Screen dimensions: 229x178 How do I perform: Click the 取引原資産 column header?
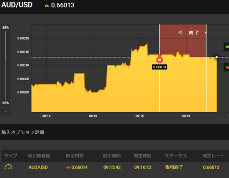tap(39, 156)
